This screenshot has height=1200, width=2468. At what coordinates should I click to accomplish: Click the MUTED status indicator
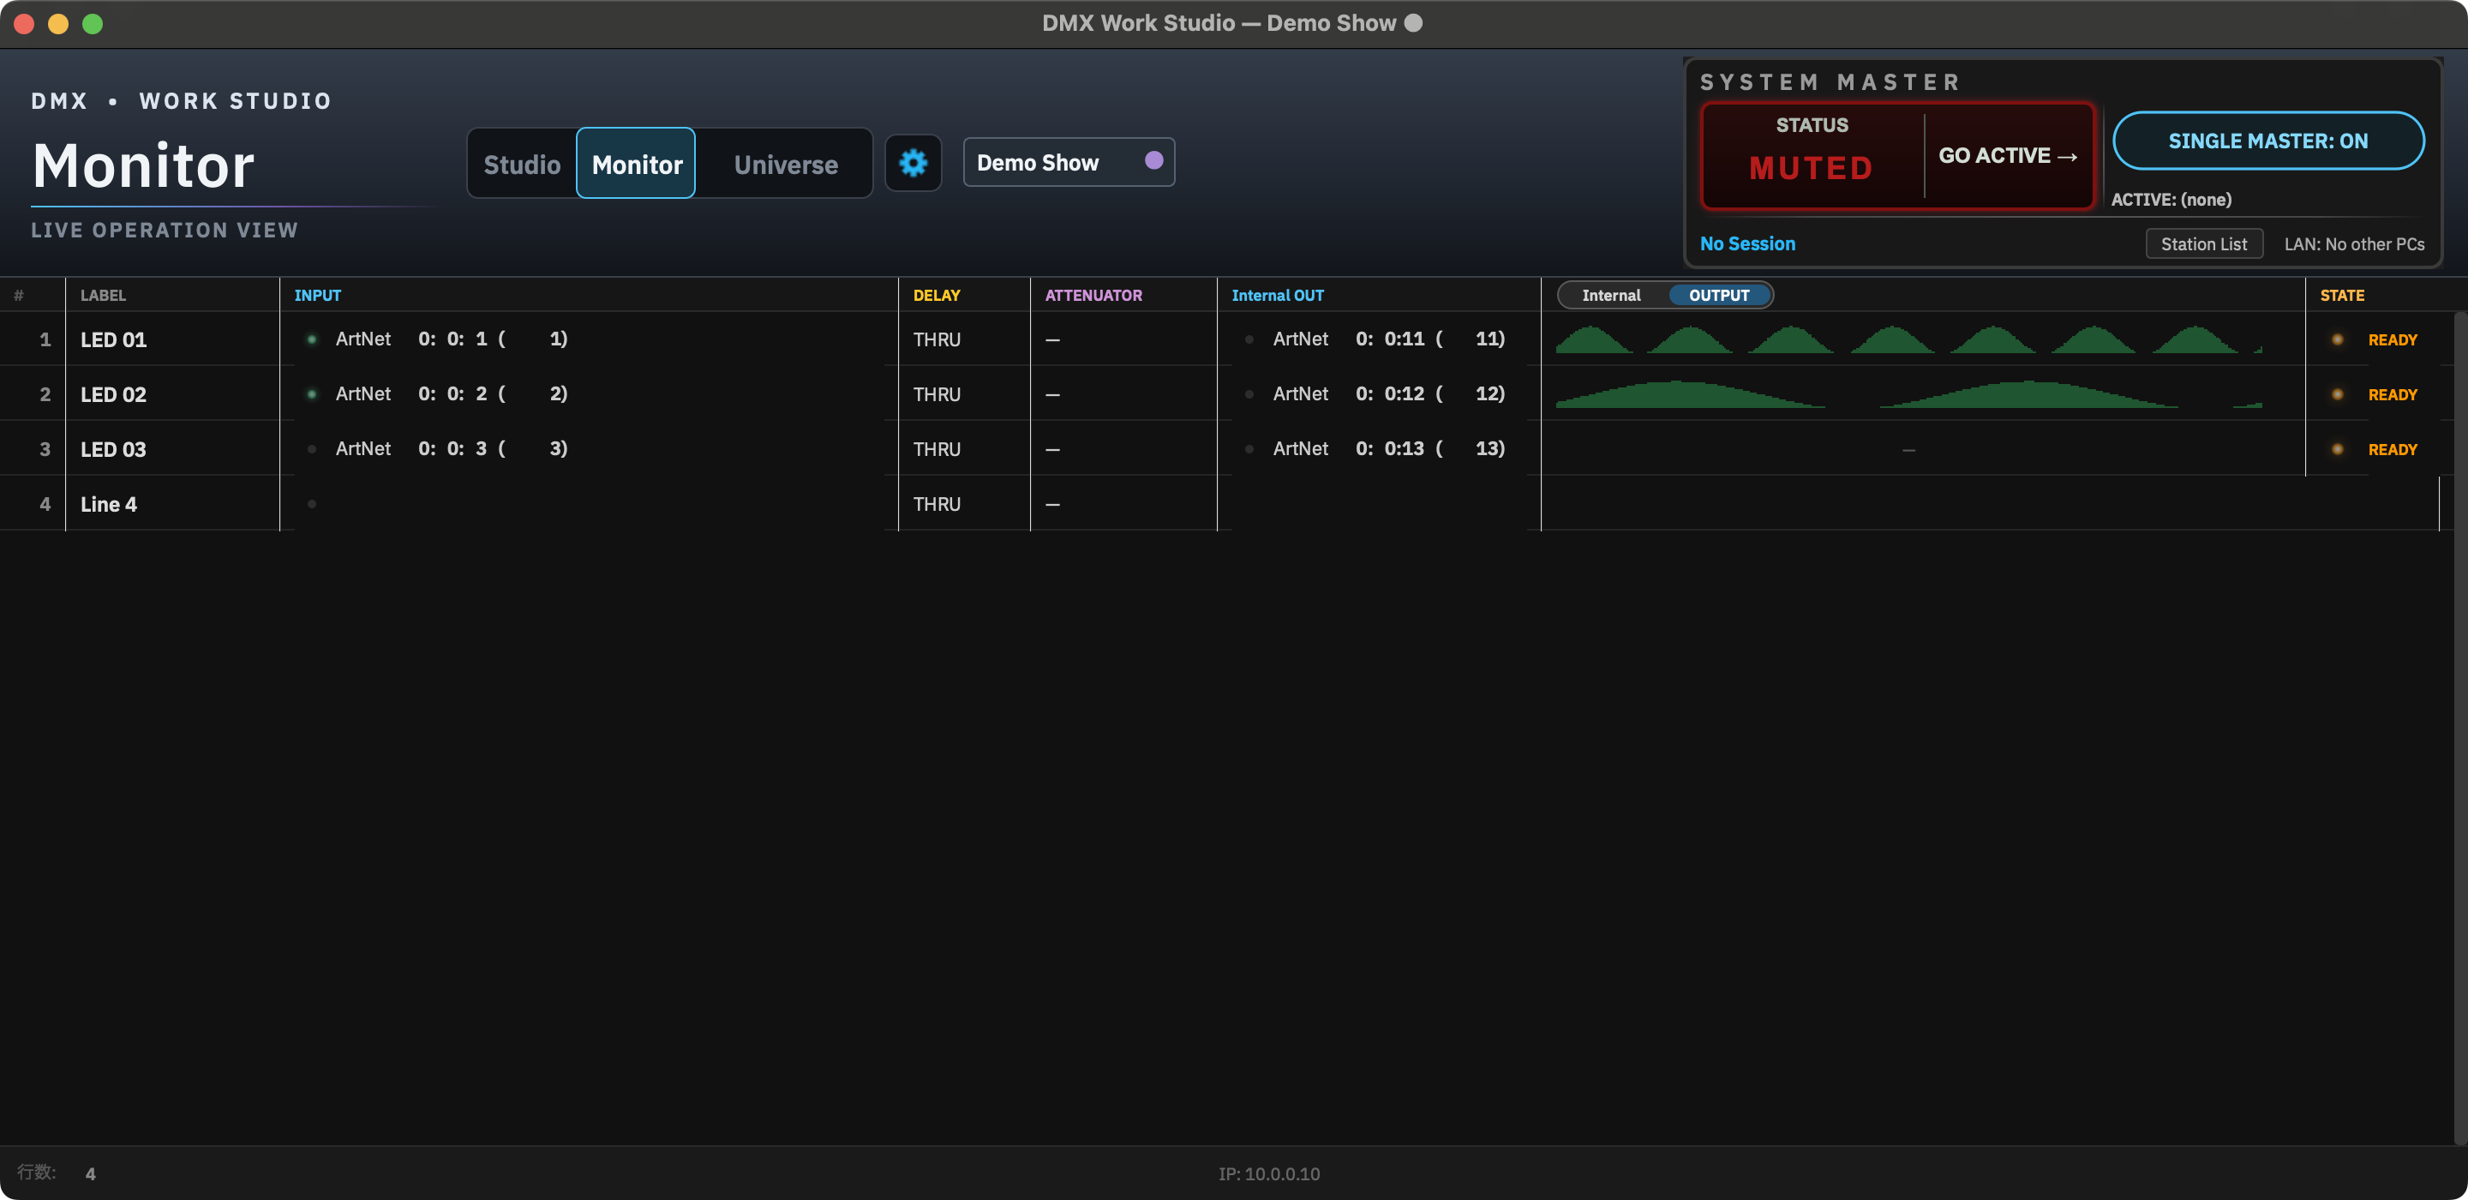pos(1811,168)
